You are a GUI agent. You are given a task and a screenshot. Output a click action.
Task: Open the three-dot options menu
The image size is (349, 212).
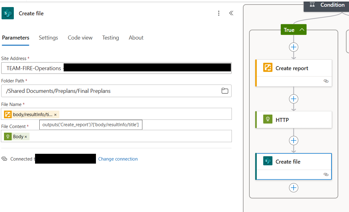tap(219, 13)
